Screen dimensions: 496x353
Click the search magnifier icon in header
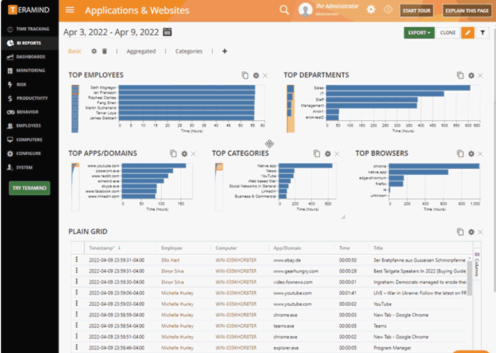point(284,10)
